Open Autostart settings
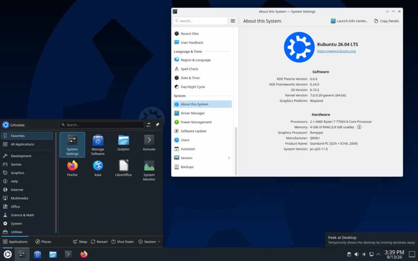The width and height of the screenshot is (418, 261). click(x=202, y=149)
